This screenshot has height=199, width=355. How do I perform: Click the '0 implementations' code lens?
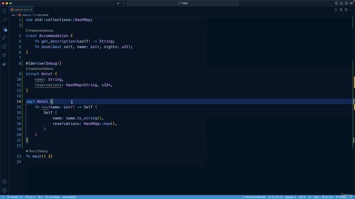[x=39, y=30]
